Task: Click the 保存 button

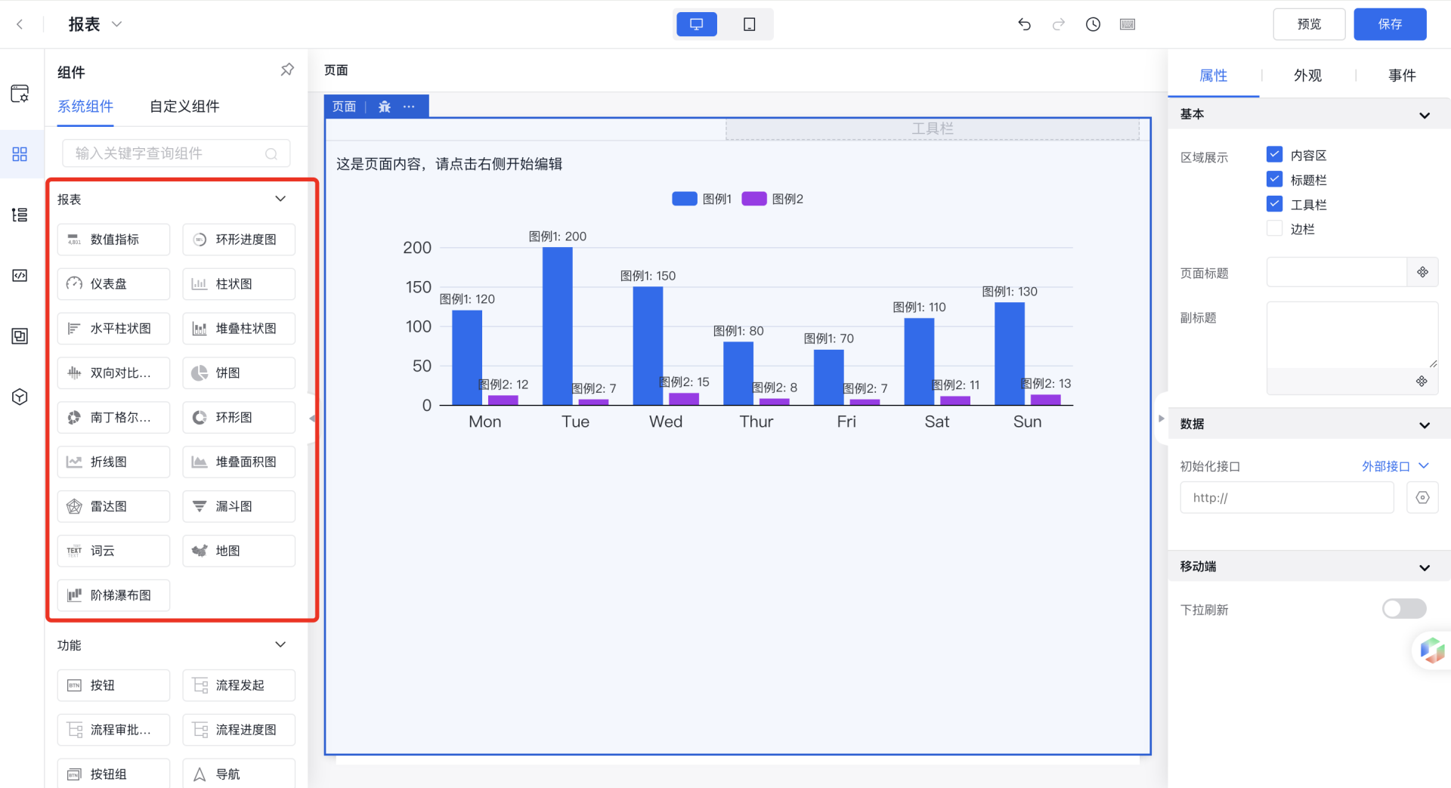Action: click(x=1389, y=24)
